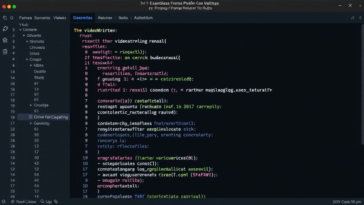The height and width of the screenshot is (205, 364).
Task: Click the file icon beside 'Ditwe Tee Cagsing'
Action: (x=31, y=117)
